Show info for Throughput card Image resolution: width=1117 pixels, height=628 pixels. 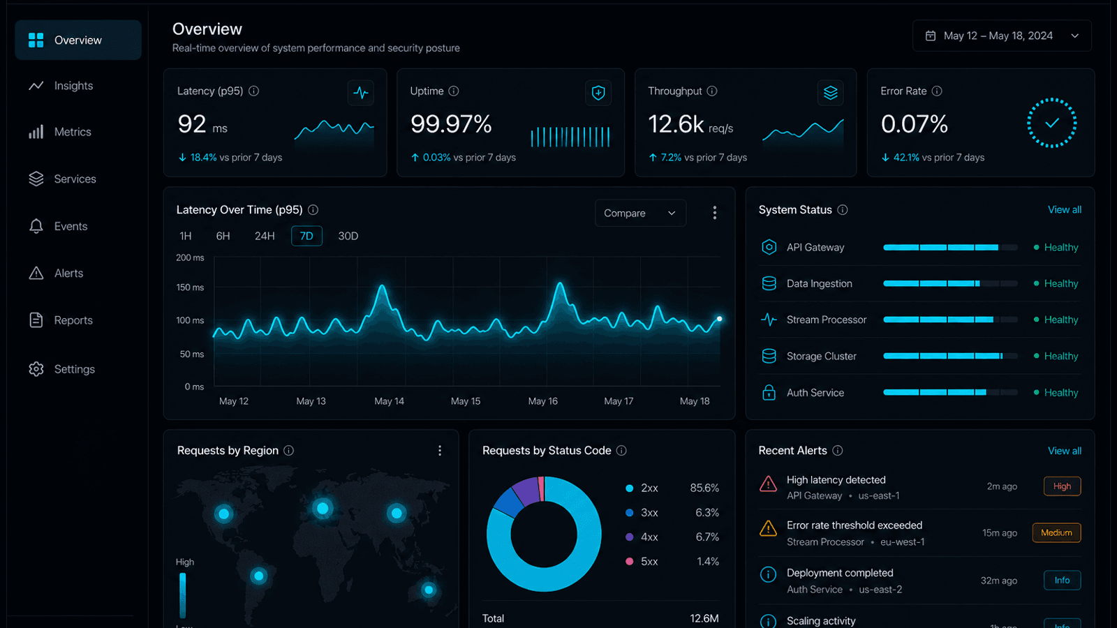click(712, 91)
